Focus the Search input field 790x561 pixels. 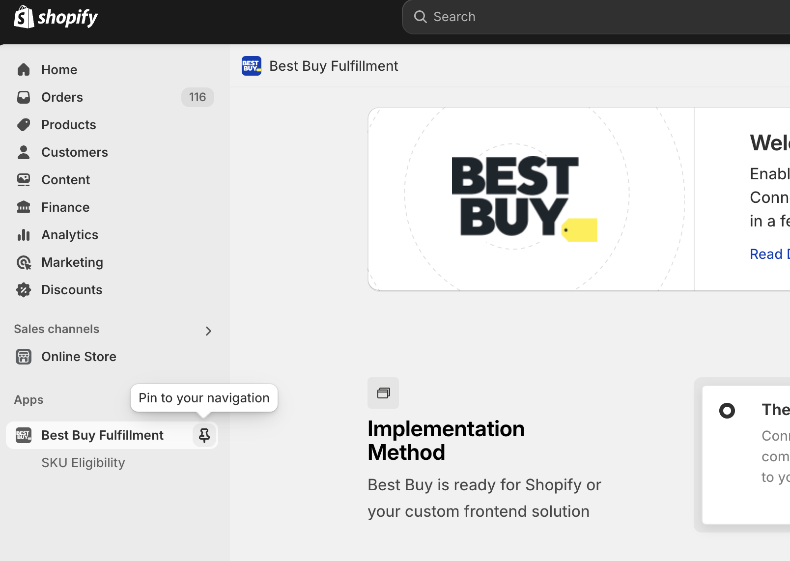pyautogui.click(x=596, y=17)
